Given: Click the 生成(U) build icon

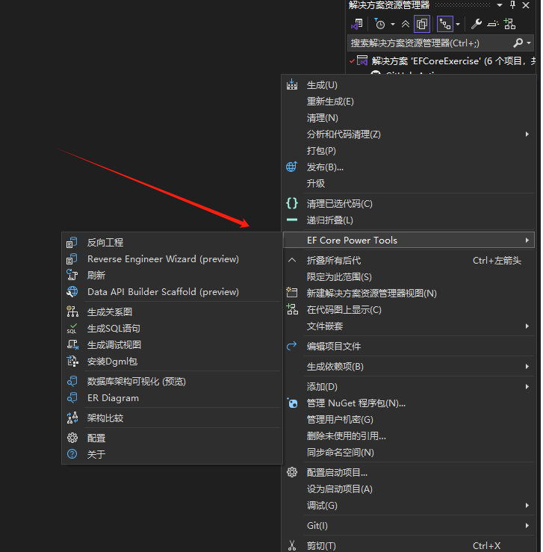Looking at the screenshot, I should 292,85.
